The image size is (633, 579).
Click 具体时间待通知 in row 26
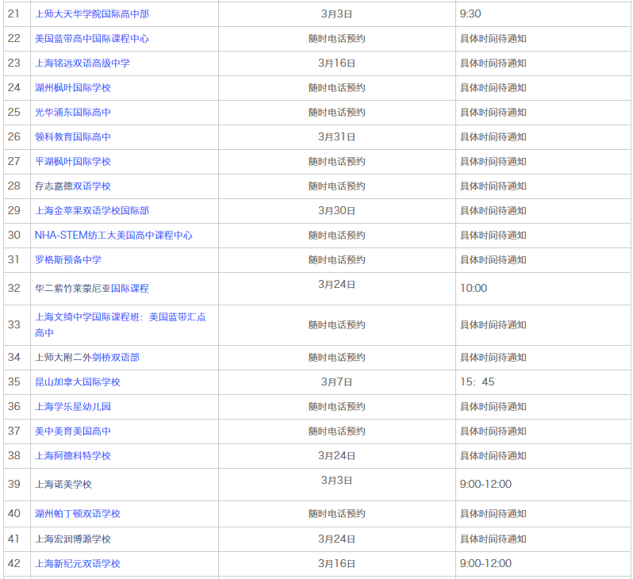pos(493,137)
